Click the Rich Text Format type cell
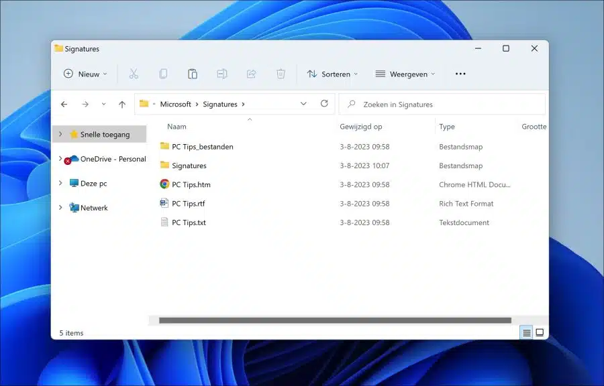This screenshot has height=386, width=604. coord(466,203)
